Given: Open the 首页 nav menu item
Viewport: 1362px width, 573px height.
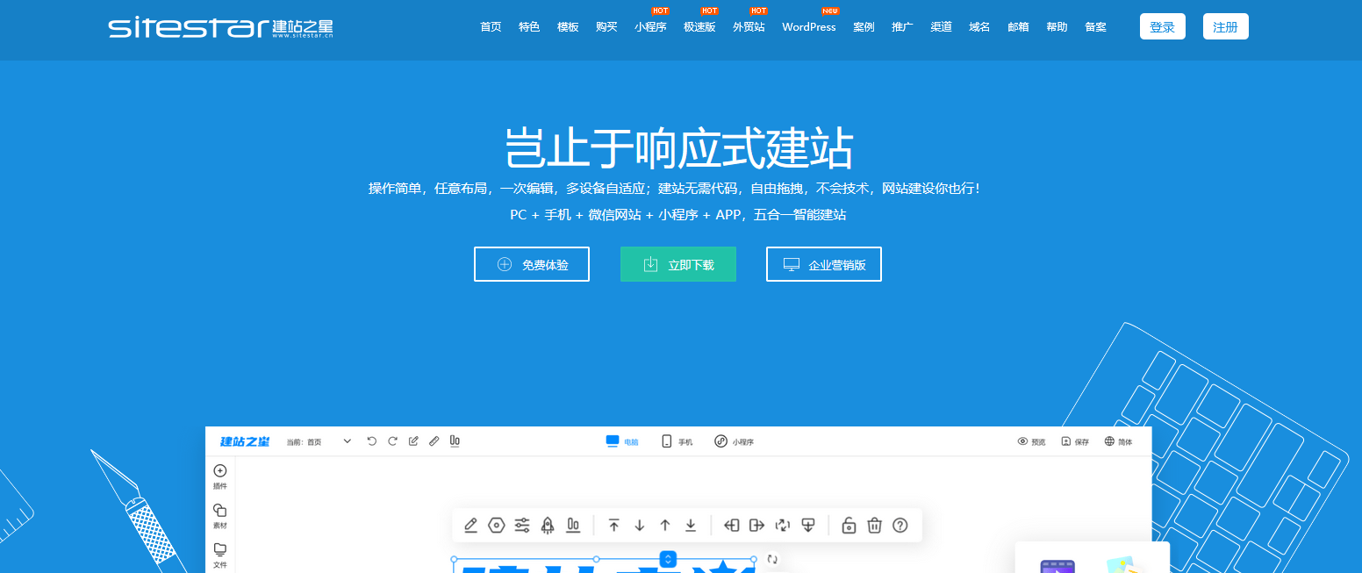Looking at the screenshot, I should 491,27.
